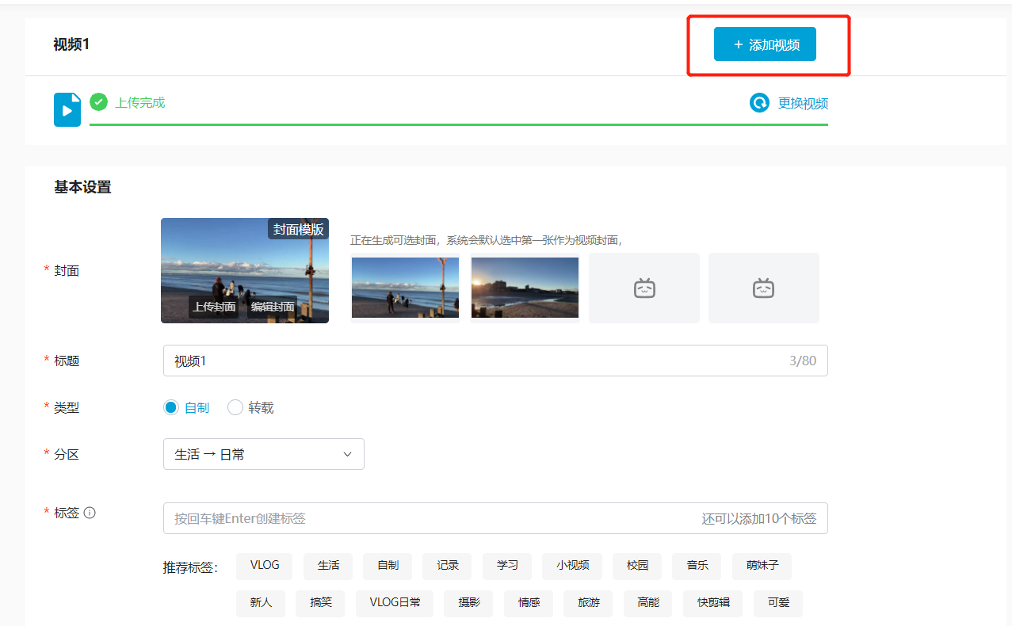The width and height of the screenshot is (1012, 626).
Task: Click the 视频1 heading at top
Action: (x=71, y=44)
